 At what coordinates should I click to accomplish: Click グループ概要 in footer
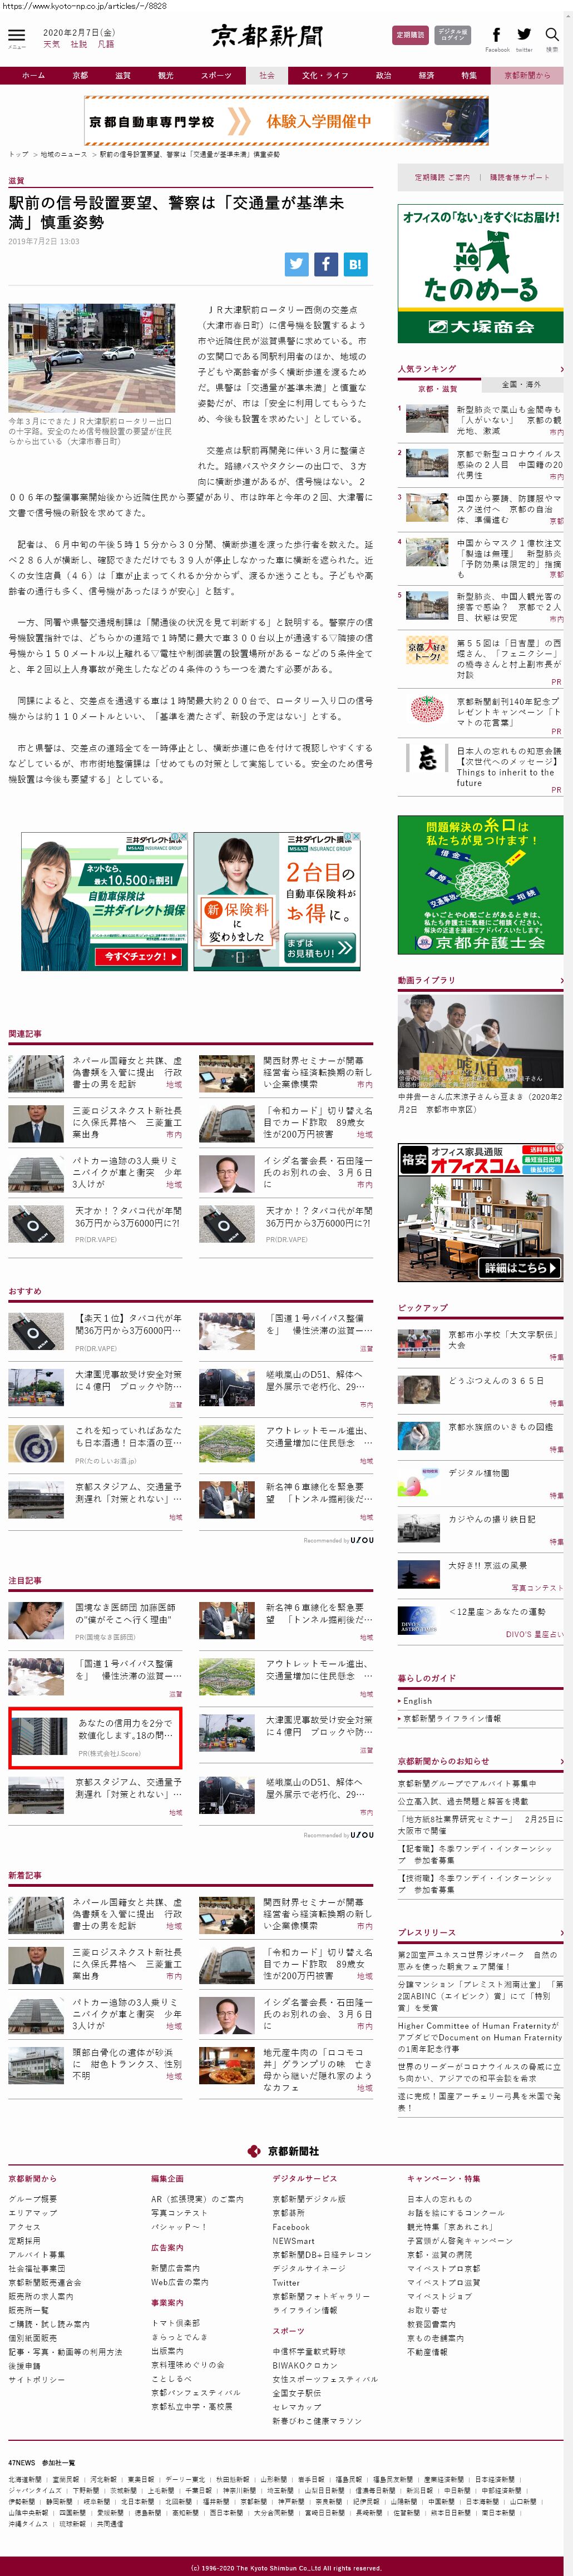[33, 2198]
